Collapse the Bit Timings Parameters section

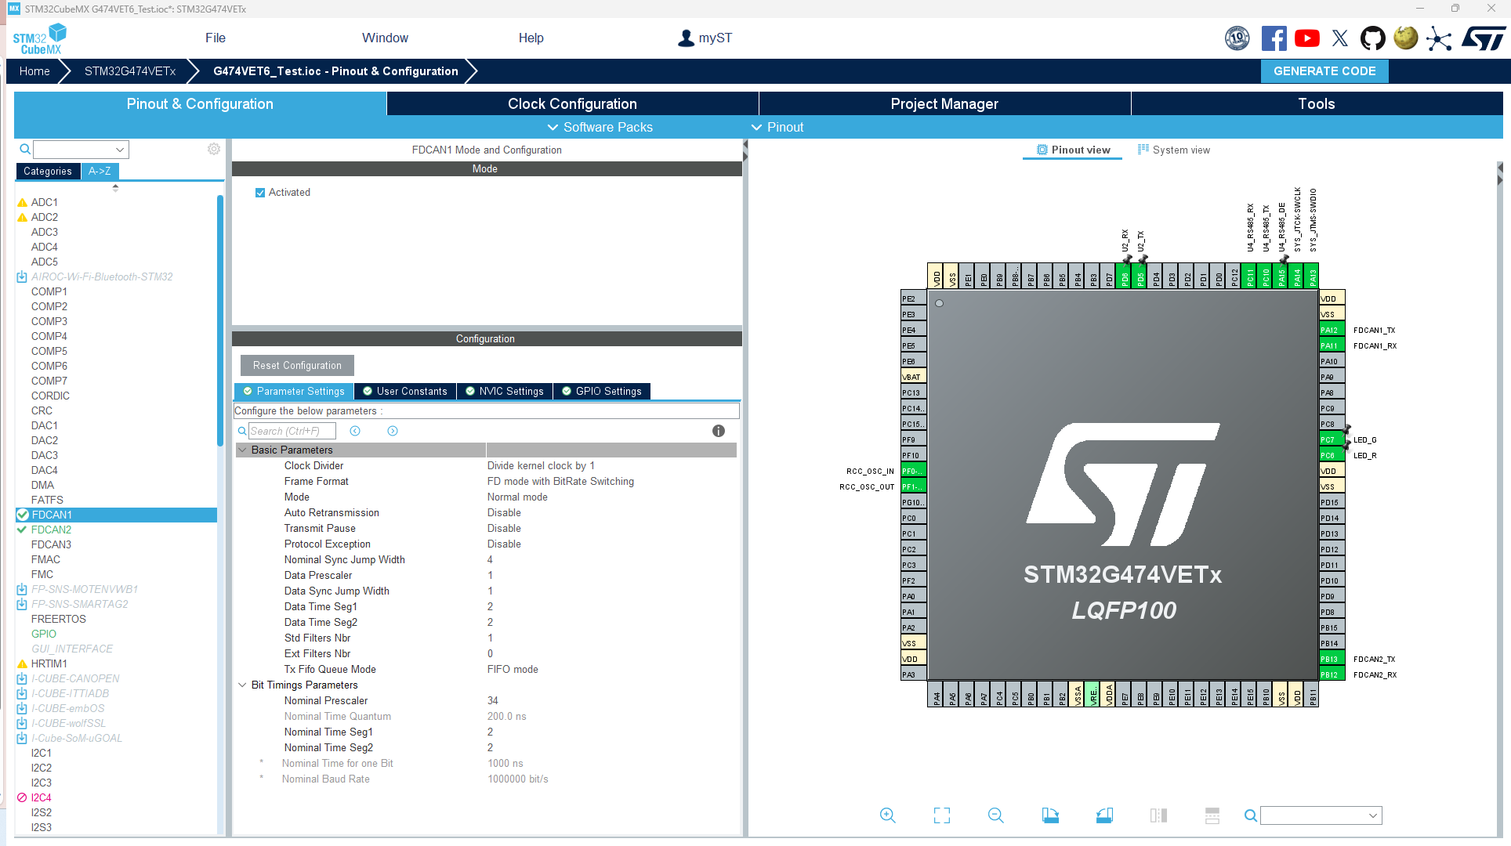[x=243, y=685]
